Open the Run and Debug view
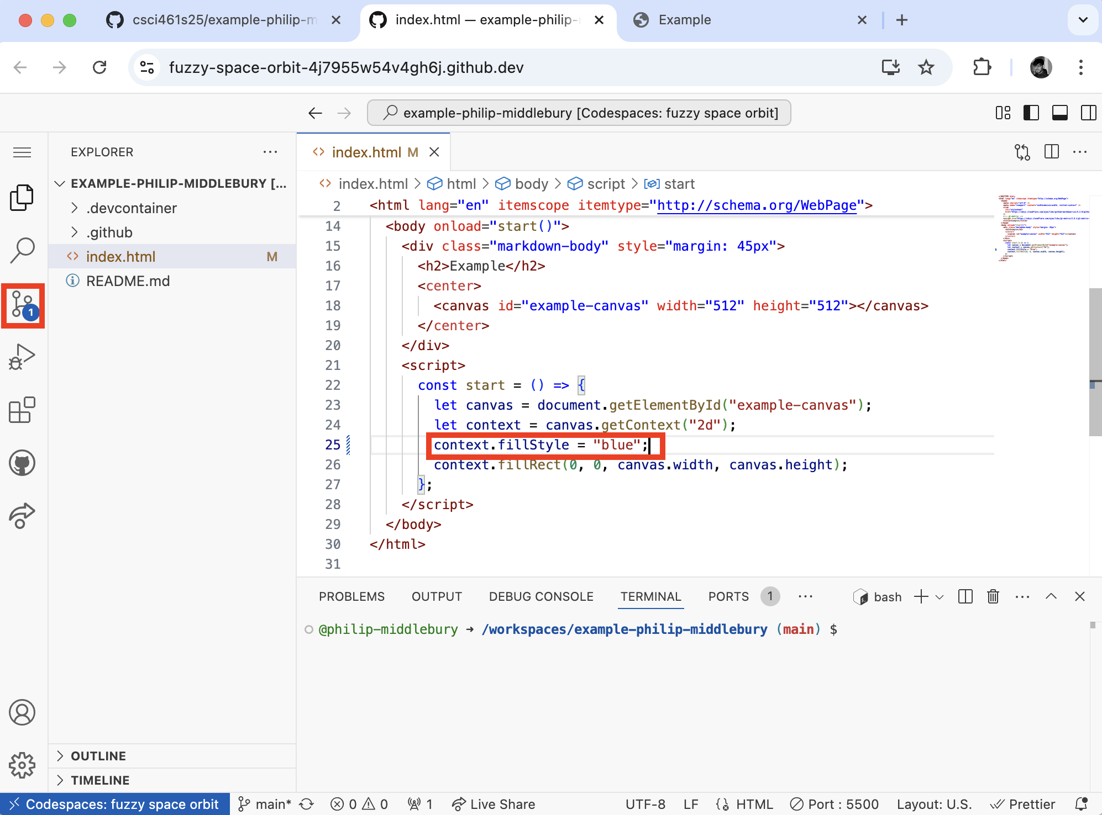1102x815 pixels. point(22,357)
